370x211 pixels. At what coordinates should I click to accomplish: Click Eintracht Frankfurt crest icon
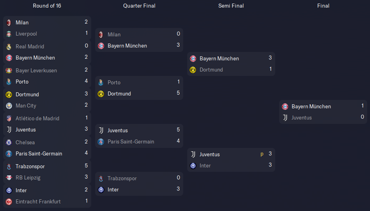9,202
